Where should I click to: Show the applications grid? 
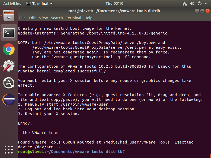tap(9, 149)
